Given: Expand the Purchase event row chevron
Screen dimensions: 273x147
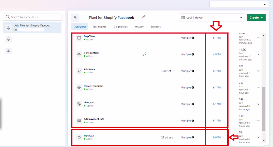Looking at the screenshot, I should (258, 138).
